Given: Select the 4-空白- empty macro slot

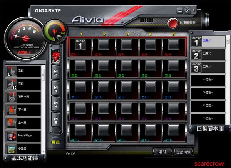Looking at the screenshot, I should [208, 81].
